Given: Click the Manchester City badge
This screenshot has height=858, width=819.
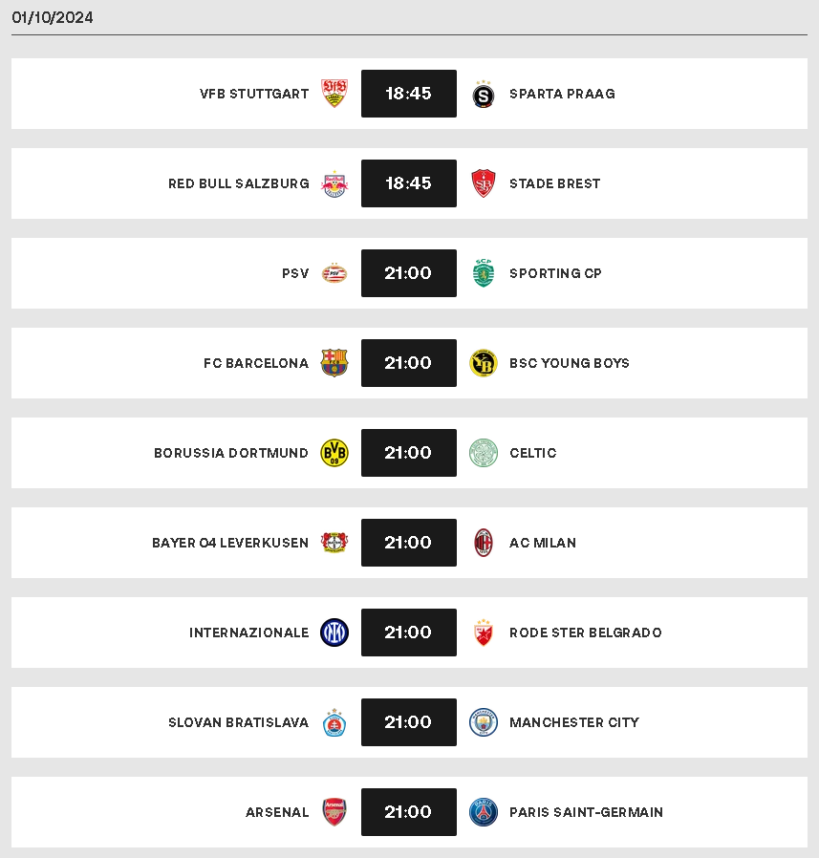Looking at the screenshot, I should (x=484, y=722).
